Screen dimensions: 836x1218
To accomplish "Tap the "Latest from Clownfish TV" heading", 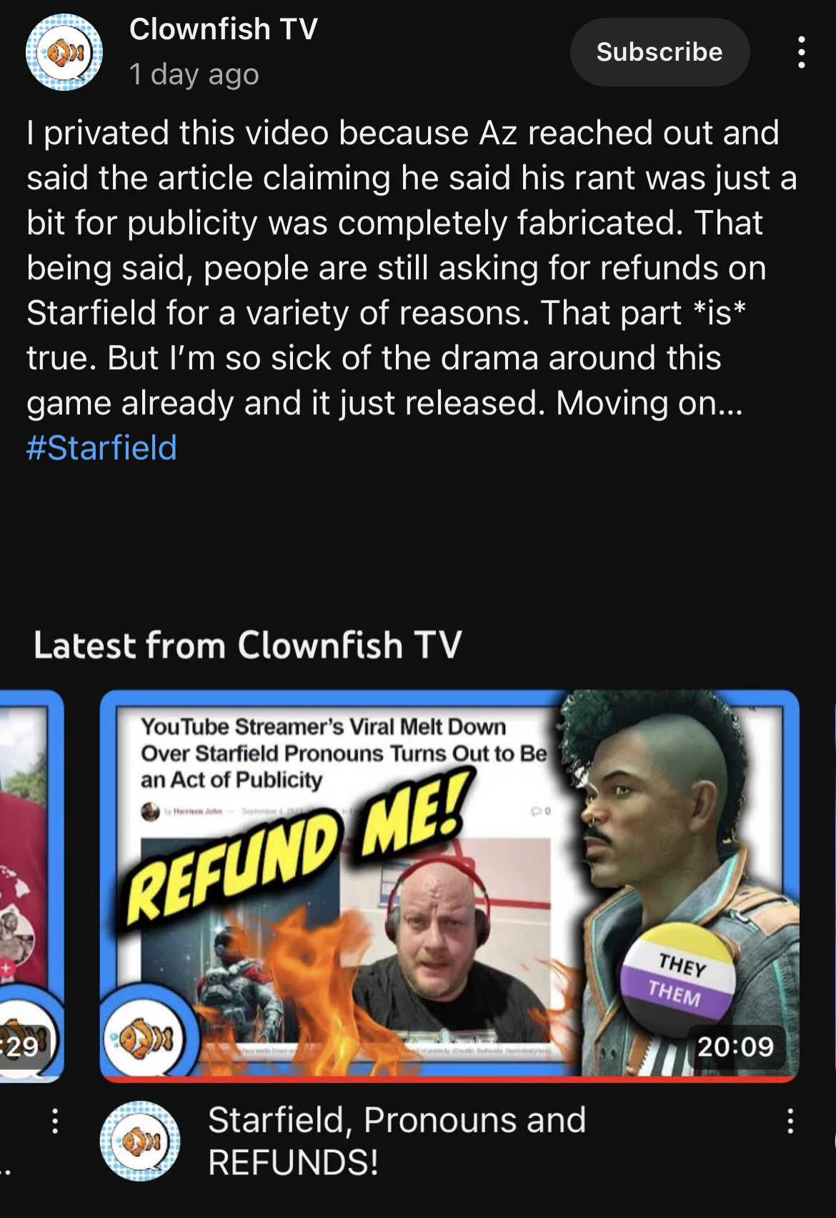I will (248, 645).
